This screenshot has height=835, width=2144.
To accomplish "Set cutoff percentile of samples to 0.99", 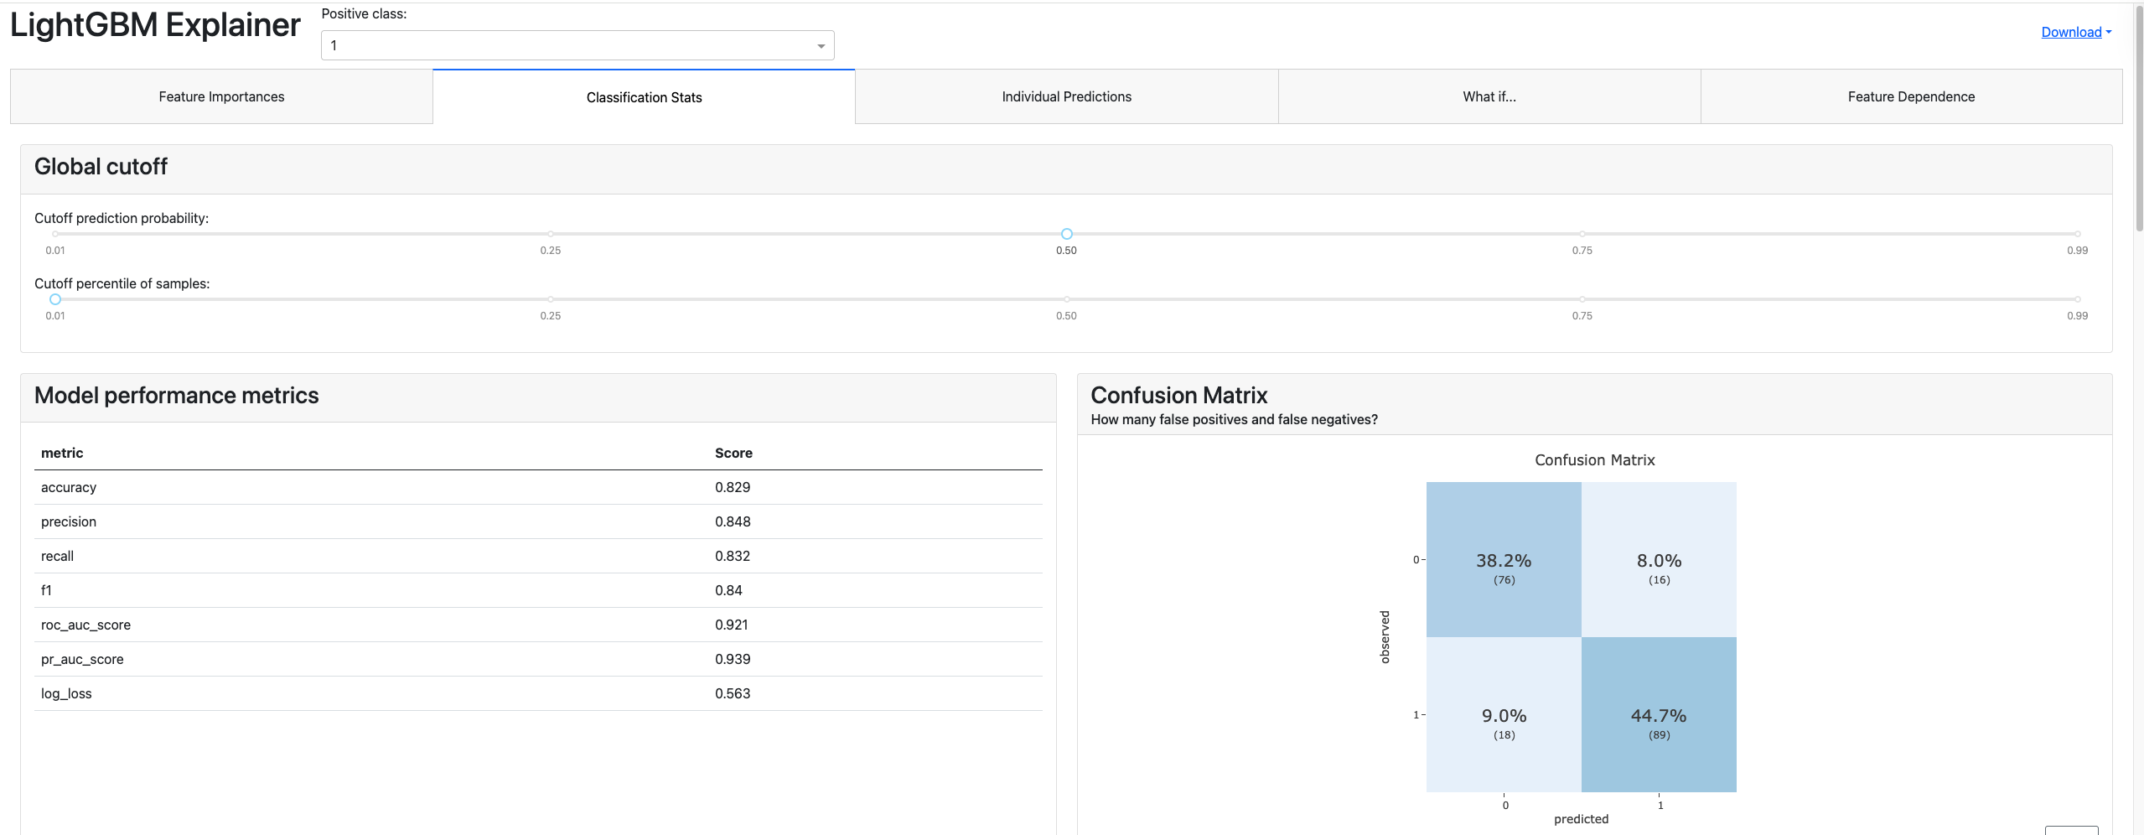I will click(x=2077, y=299).
